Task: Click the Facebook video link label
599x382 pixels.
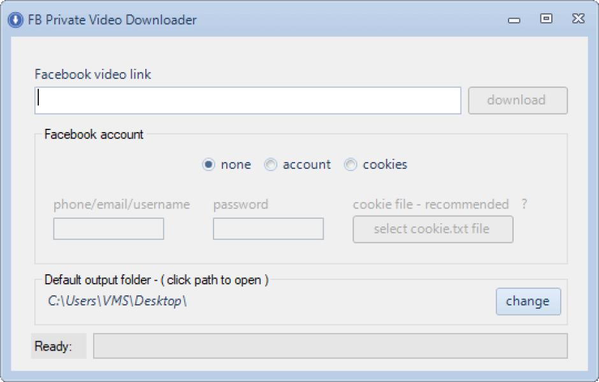Action: click(x=93, y=74)
